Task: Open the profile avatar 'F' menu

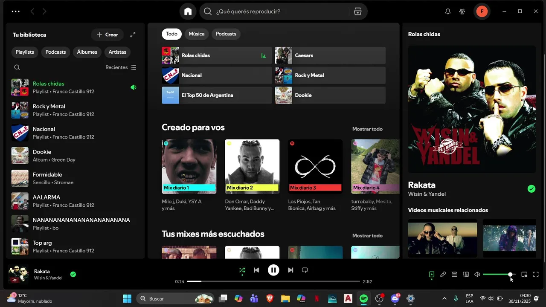Action: [482, 12]
